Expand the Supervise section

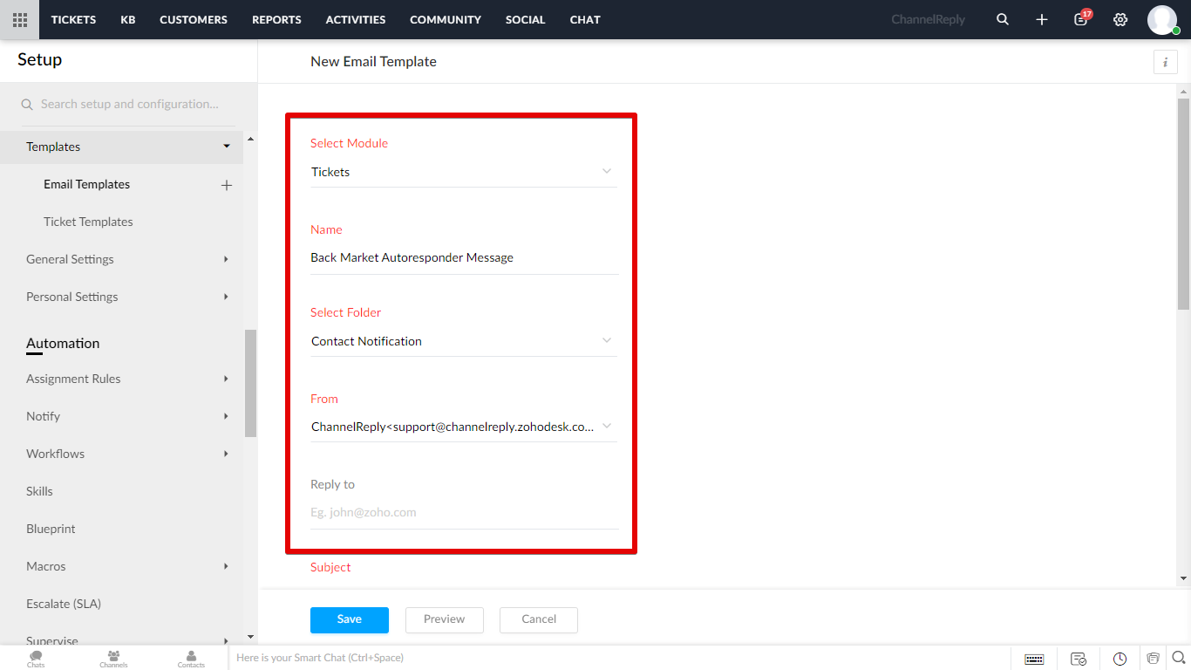coord(226,641)
